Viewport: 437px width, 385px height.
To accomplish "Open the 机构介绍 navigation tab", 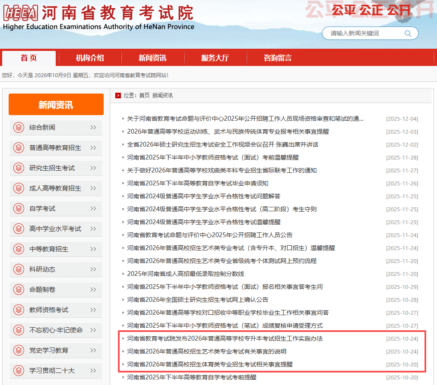I will pyautogui.click(x=90, y=58).
